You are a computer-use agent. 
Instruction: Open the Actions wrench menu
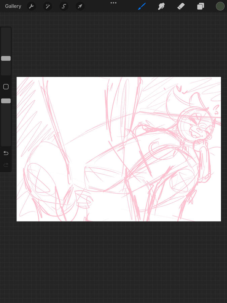pyautogui.click(x=31, y=6)
